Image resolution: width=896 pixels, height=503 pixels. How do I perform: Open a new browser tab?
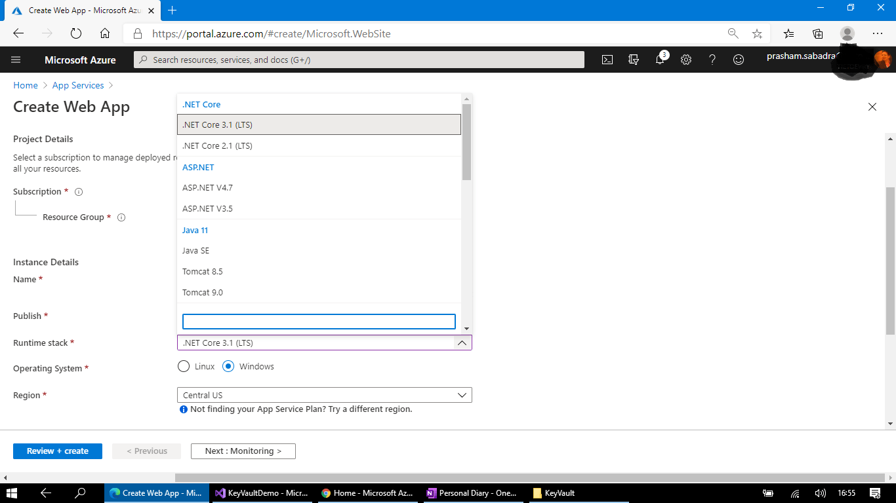(173, 10)
